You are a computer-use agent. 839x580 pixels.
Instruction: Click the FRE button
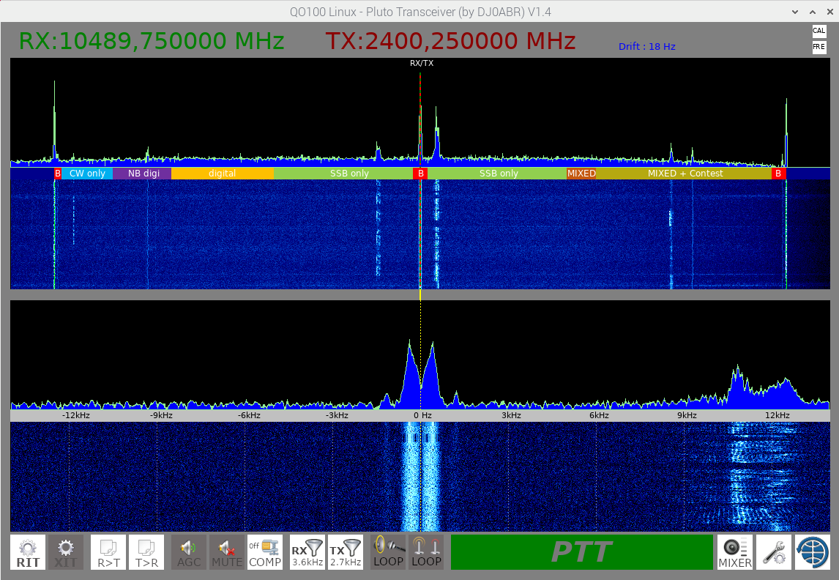(819, 47)
